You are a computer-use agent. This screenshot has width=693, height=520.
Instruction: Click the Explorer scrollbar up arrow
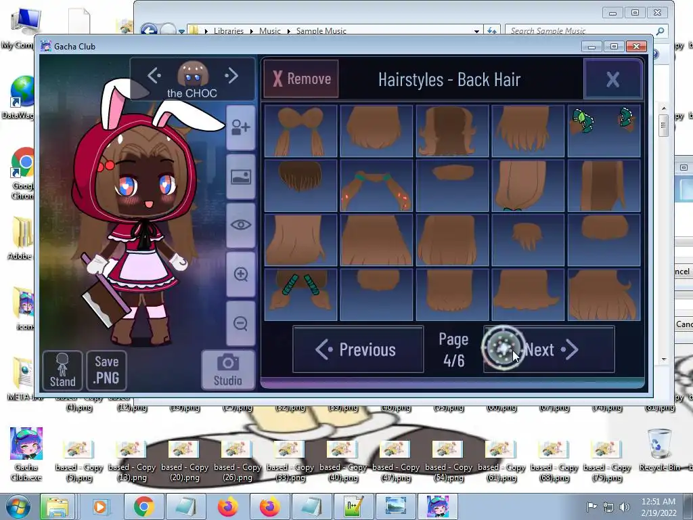coord(663,108)
